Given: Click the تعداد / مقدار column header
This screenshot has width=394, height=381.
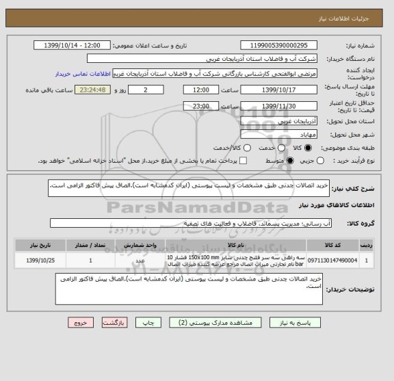Looking at the screenshot, I should tap(90, 246).
